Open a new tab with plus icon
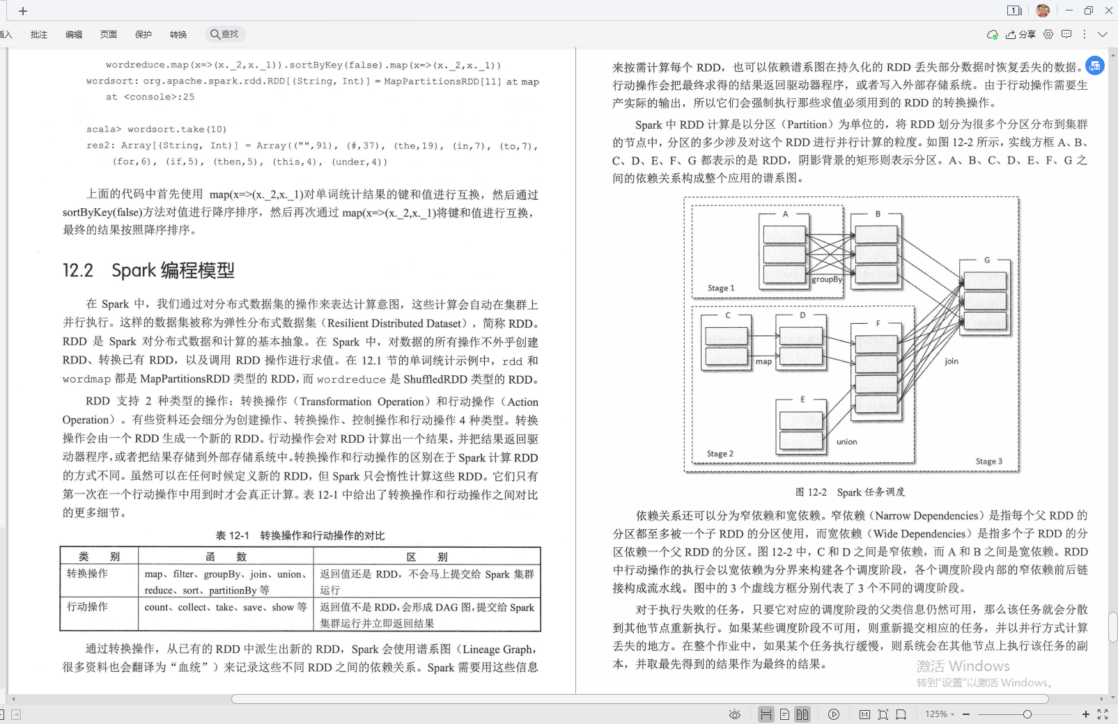1118x724 pixels. 23,11
